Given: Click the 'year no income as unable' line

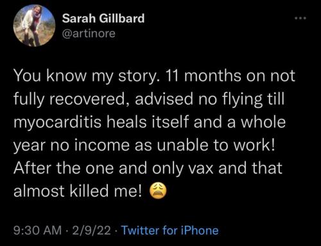Looking at the screenshot, I should [144, 146].
